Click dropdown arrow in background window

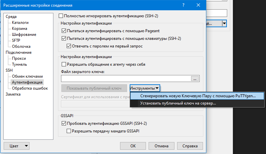pos(224,23)
